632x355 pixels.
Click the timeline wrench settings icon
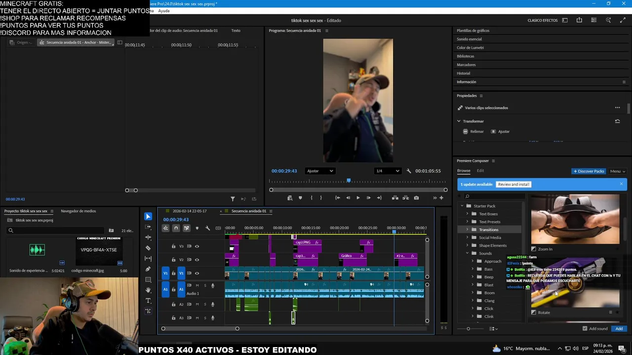(x=207, y=228)
